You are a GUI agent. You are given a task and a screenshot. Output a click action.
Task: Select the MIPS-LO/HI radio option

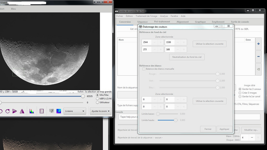98,99
